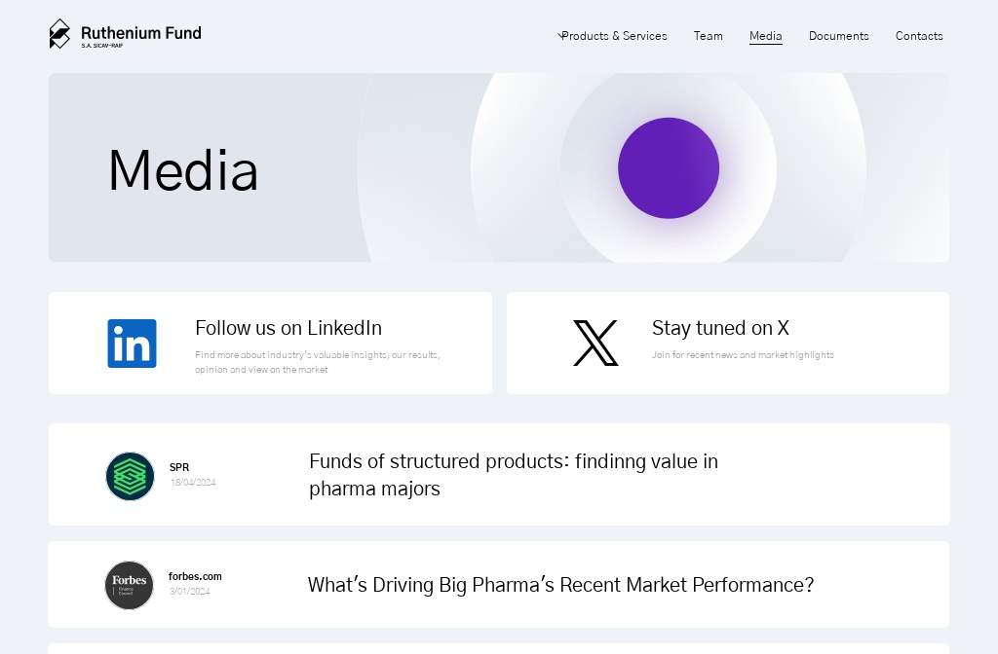Click the Ruthenium Fund brand name
Screen dimensions: 998x654
point(141,33)
